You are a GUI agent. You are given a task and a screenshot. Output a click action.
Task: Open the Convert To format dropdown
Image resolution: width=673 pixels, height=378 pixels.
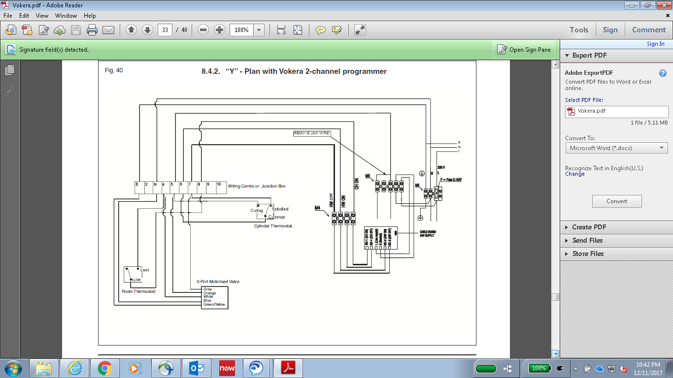pos(616,148)
